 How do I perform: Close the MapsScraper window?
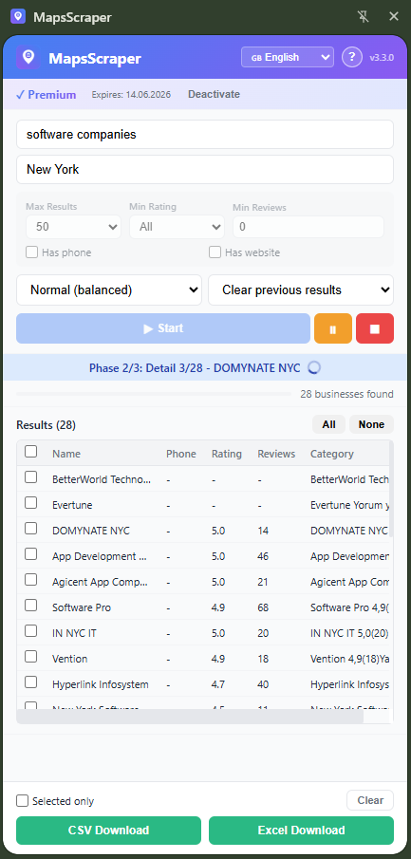pyautogui.click(x=394, y=16)
